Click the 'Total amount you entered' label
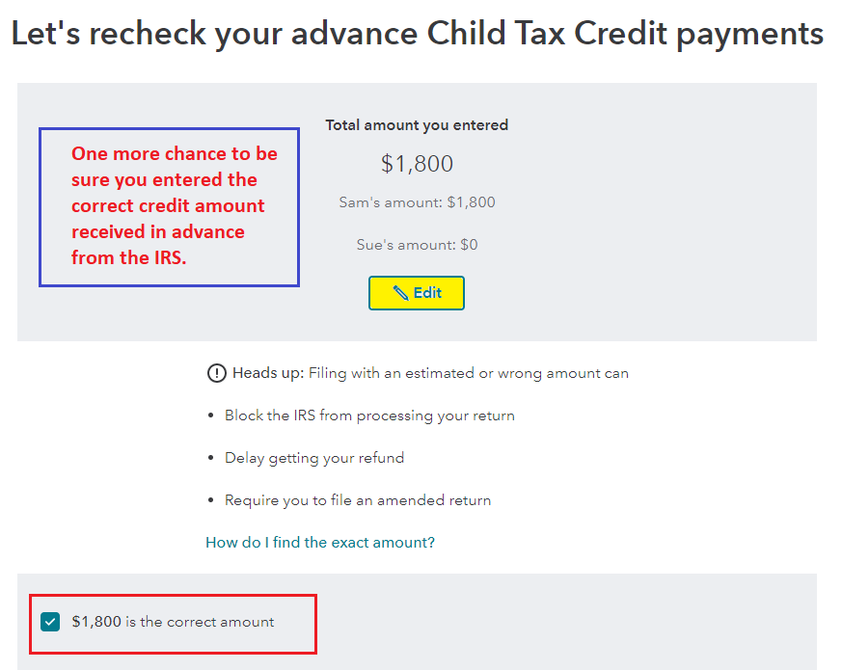The height and width of the screenshot is (670, 842). [417, 125]
